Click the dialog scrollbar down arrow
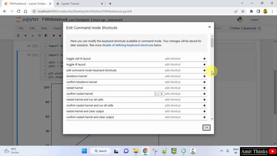 (212, 119)
